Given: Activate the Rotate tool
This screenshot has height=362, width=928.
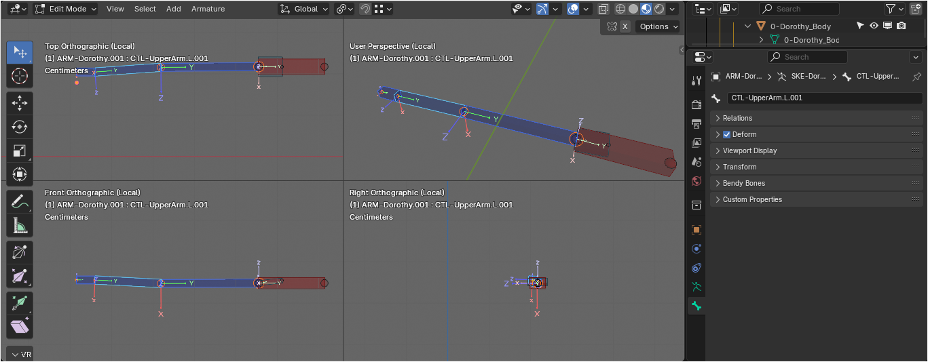Looking at the screenshot, I should 20,127.
